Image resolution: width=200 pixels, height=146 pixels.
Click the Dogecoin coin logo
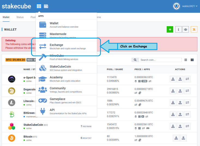pyautogui.click(x=12, y=91)
